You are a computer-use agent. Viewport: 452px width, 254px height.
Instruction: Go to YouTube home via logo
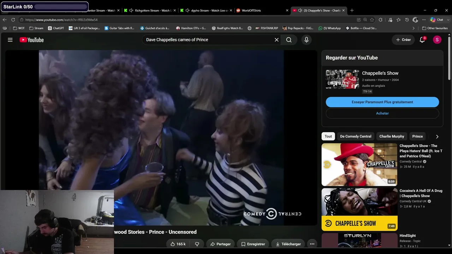tap(31, 40)
